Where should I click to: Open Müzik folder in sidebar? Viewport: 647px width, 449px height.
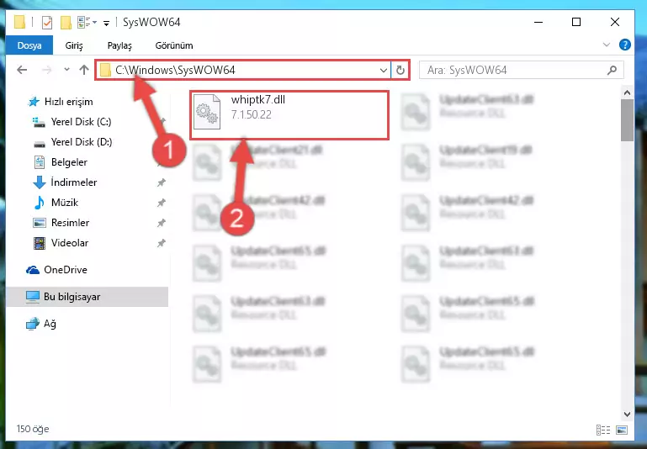(65, 203)
